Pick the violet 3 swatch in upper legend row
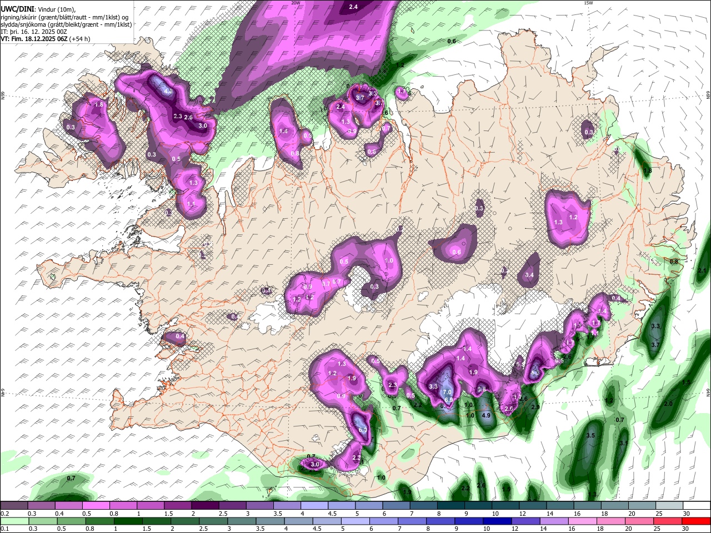Image resolution: width=711 pixels, height=533 pixels. point(260,506)
